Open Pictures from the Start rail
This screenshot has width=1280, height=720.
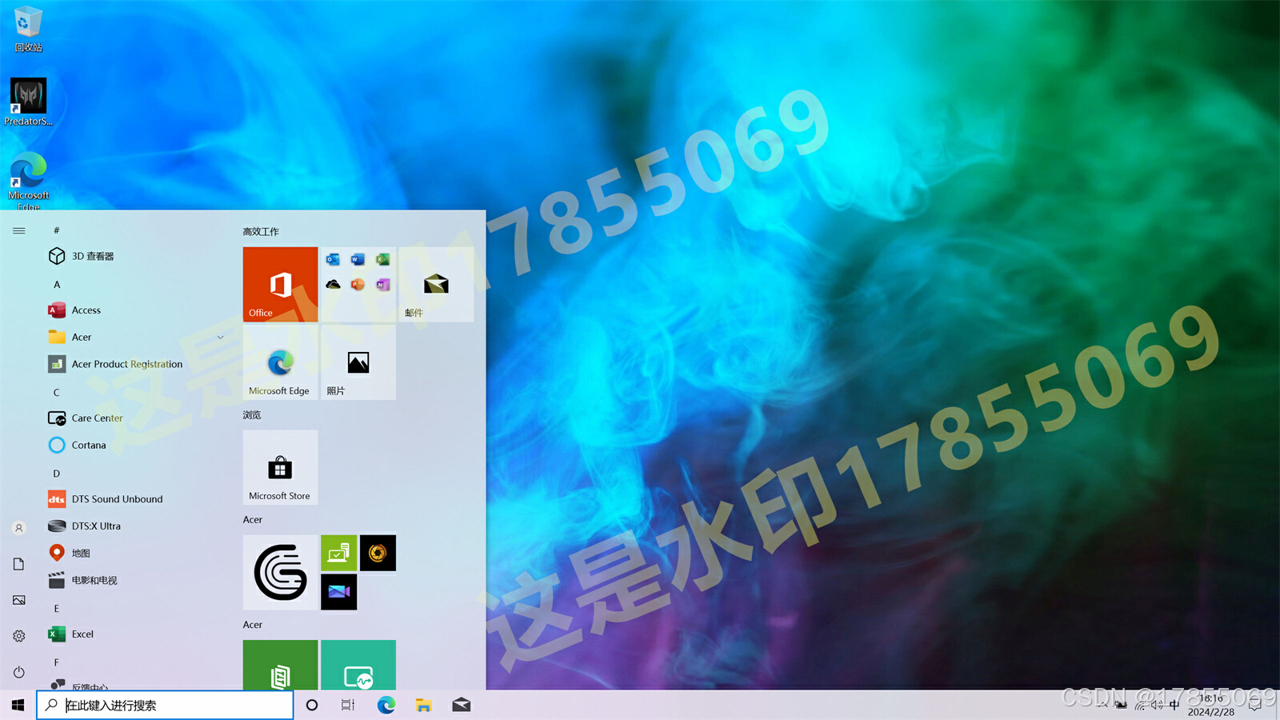click(x=19, y=600)
